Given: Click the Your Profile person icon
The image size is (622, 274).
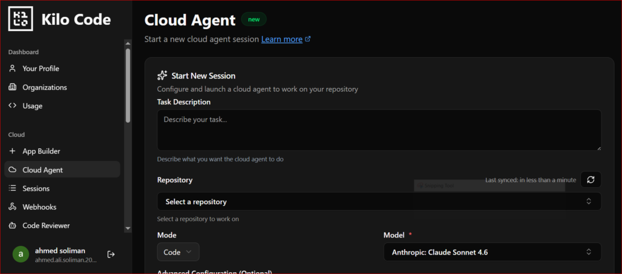Looking at the screenshot, I should (x=12, y=69).
